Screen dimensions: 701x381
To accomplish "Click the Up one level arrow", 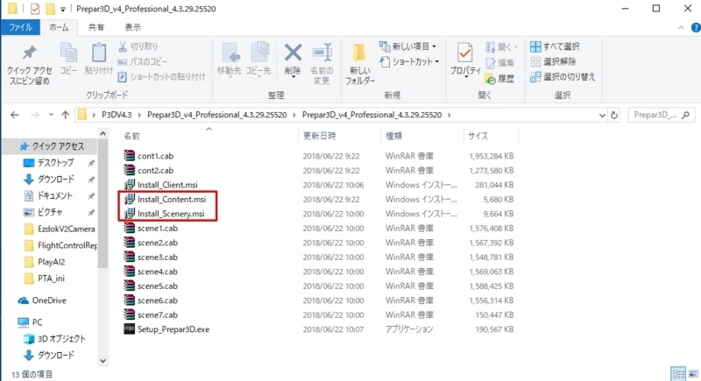I will [65, 115].
